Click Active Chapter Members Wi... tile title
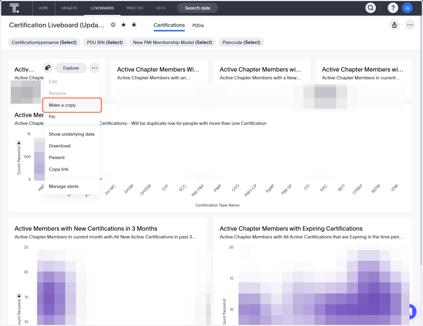Screen dimensions: 423x326 pos(158,69)
